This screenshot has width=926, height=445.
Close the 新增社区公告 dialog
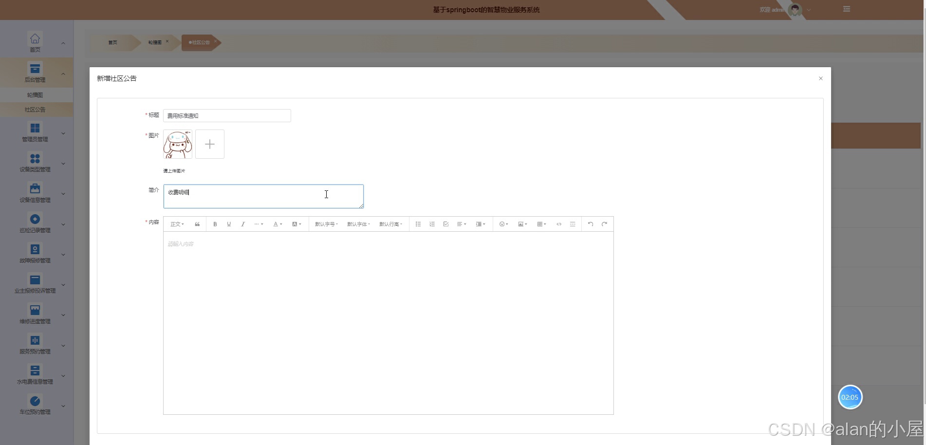click(821, 78)
